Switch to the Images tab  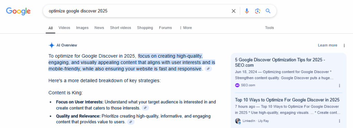pyautogui.click(x=82, y=28)
